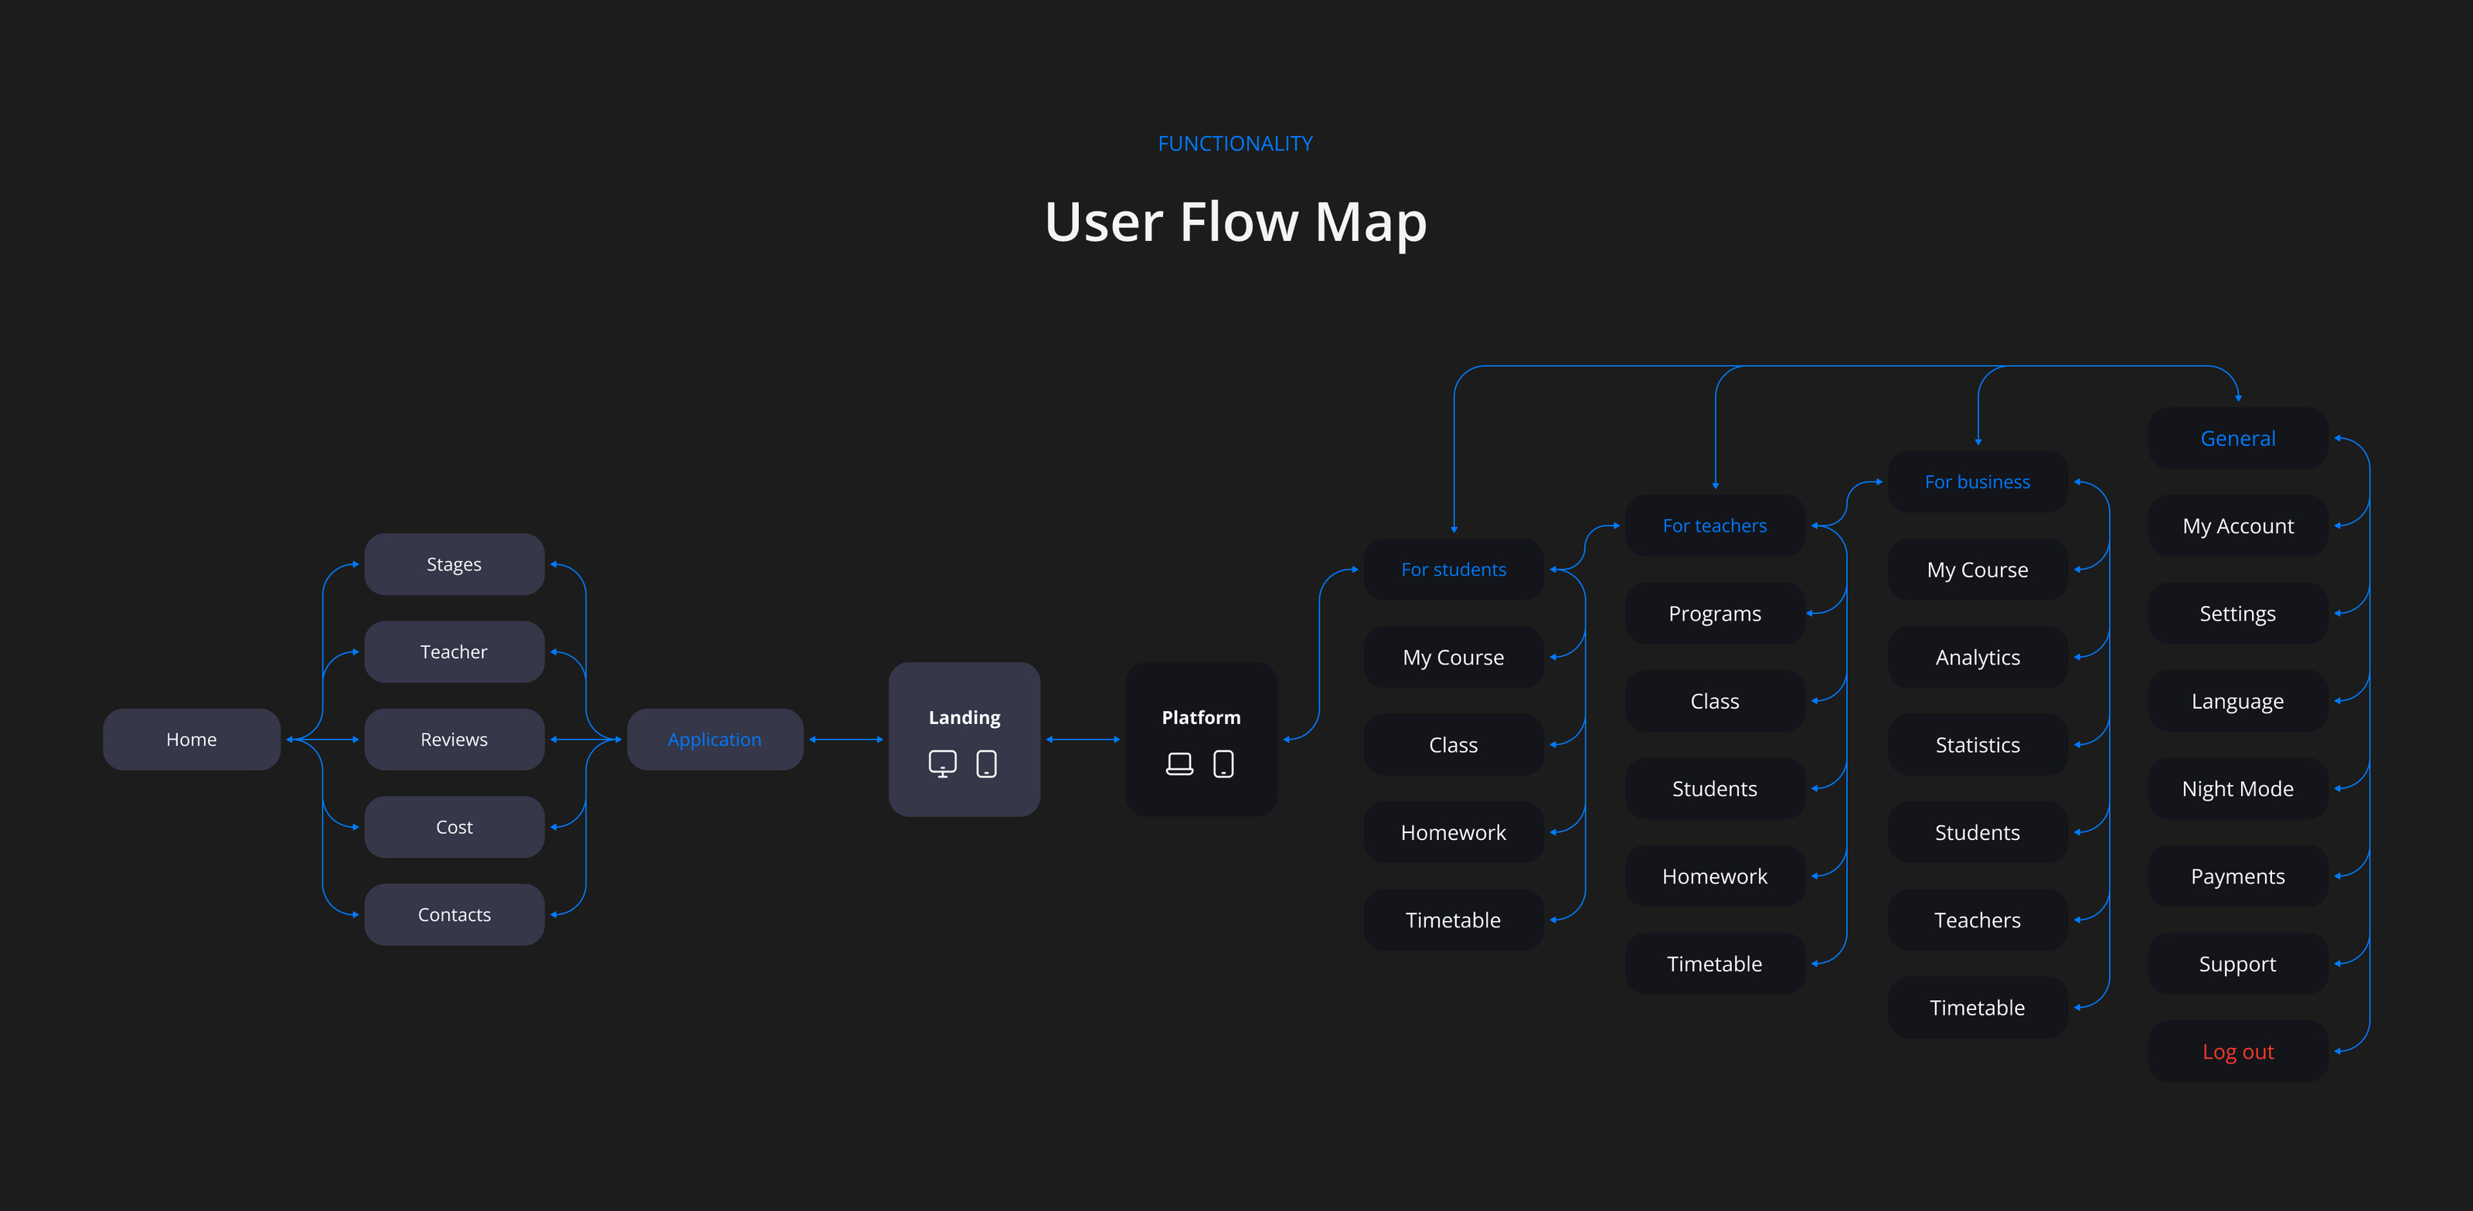Click the desktop monitor icon under Landing
2473x1211 pixels.
click(x=942, y=764)
